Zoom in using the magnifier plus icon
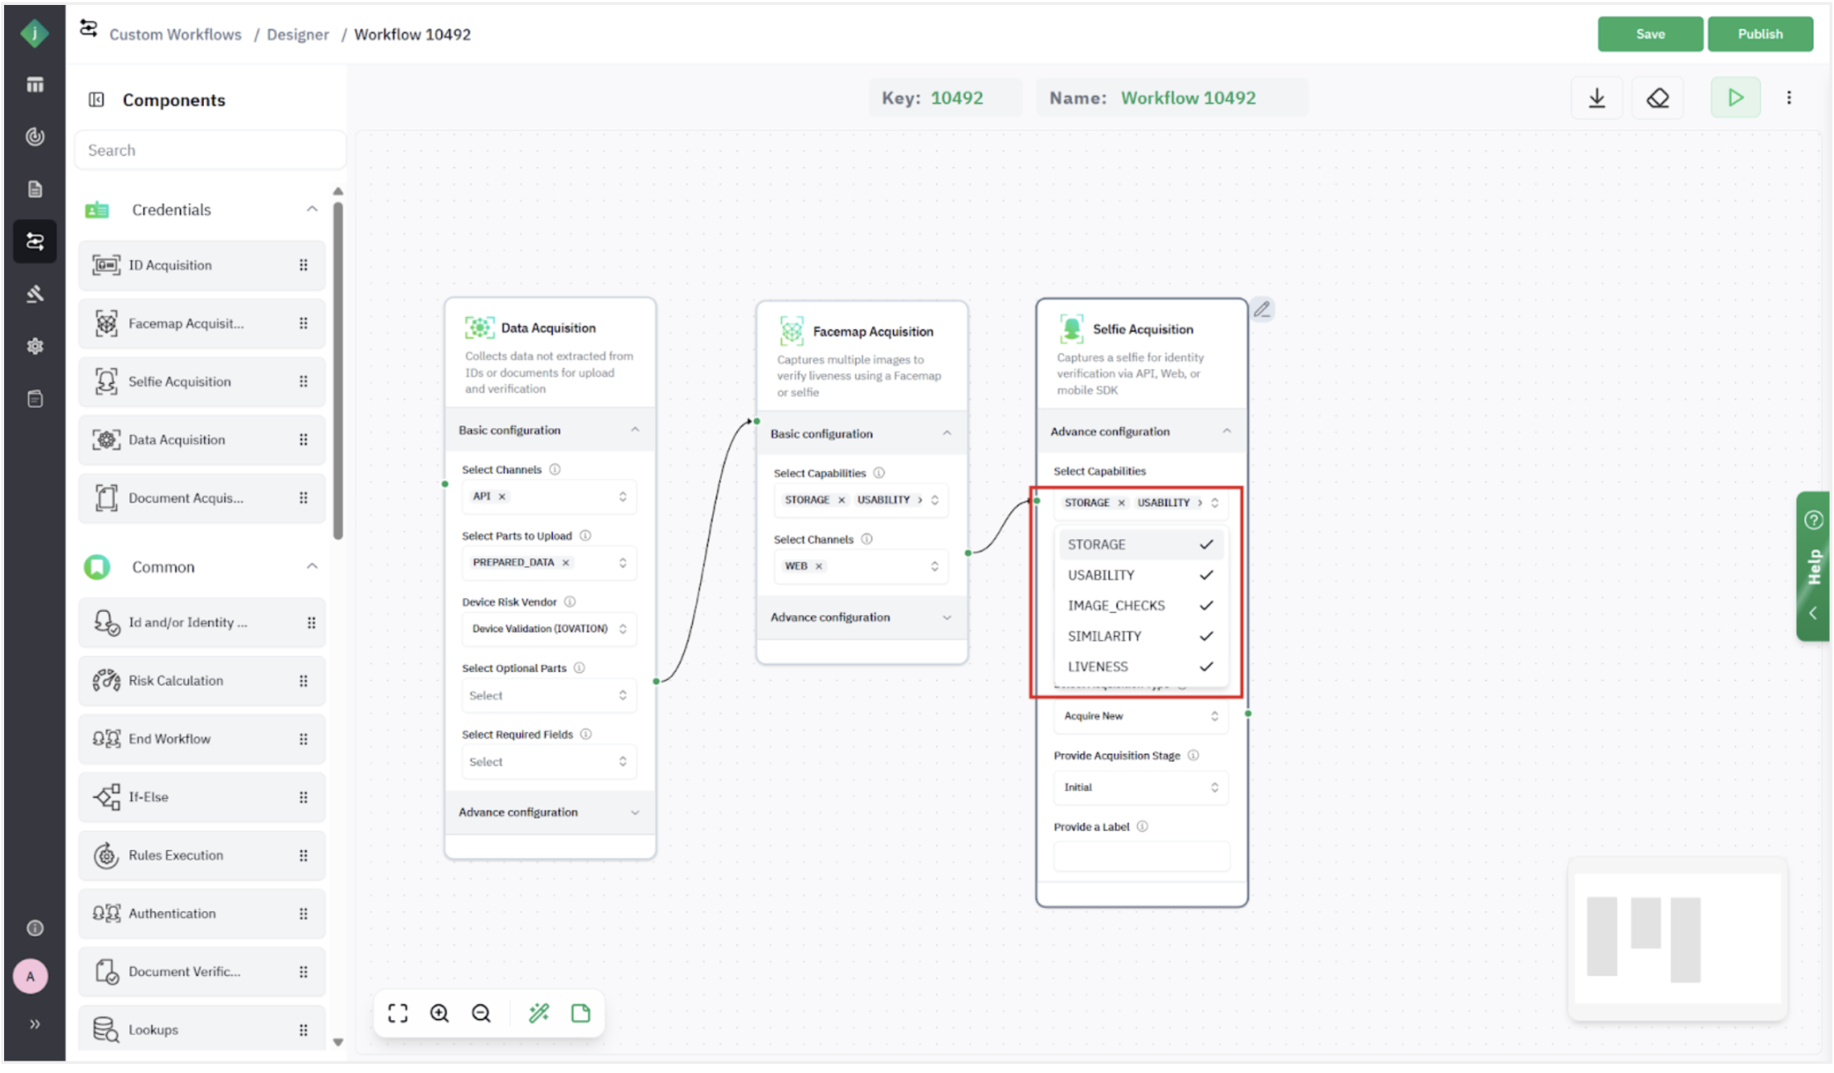The width and height of the screenshot is (1834, 1073). click(439, 1012)
